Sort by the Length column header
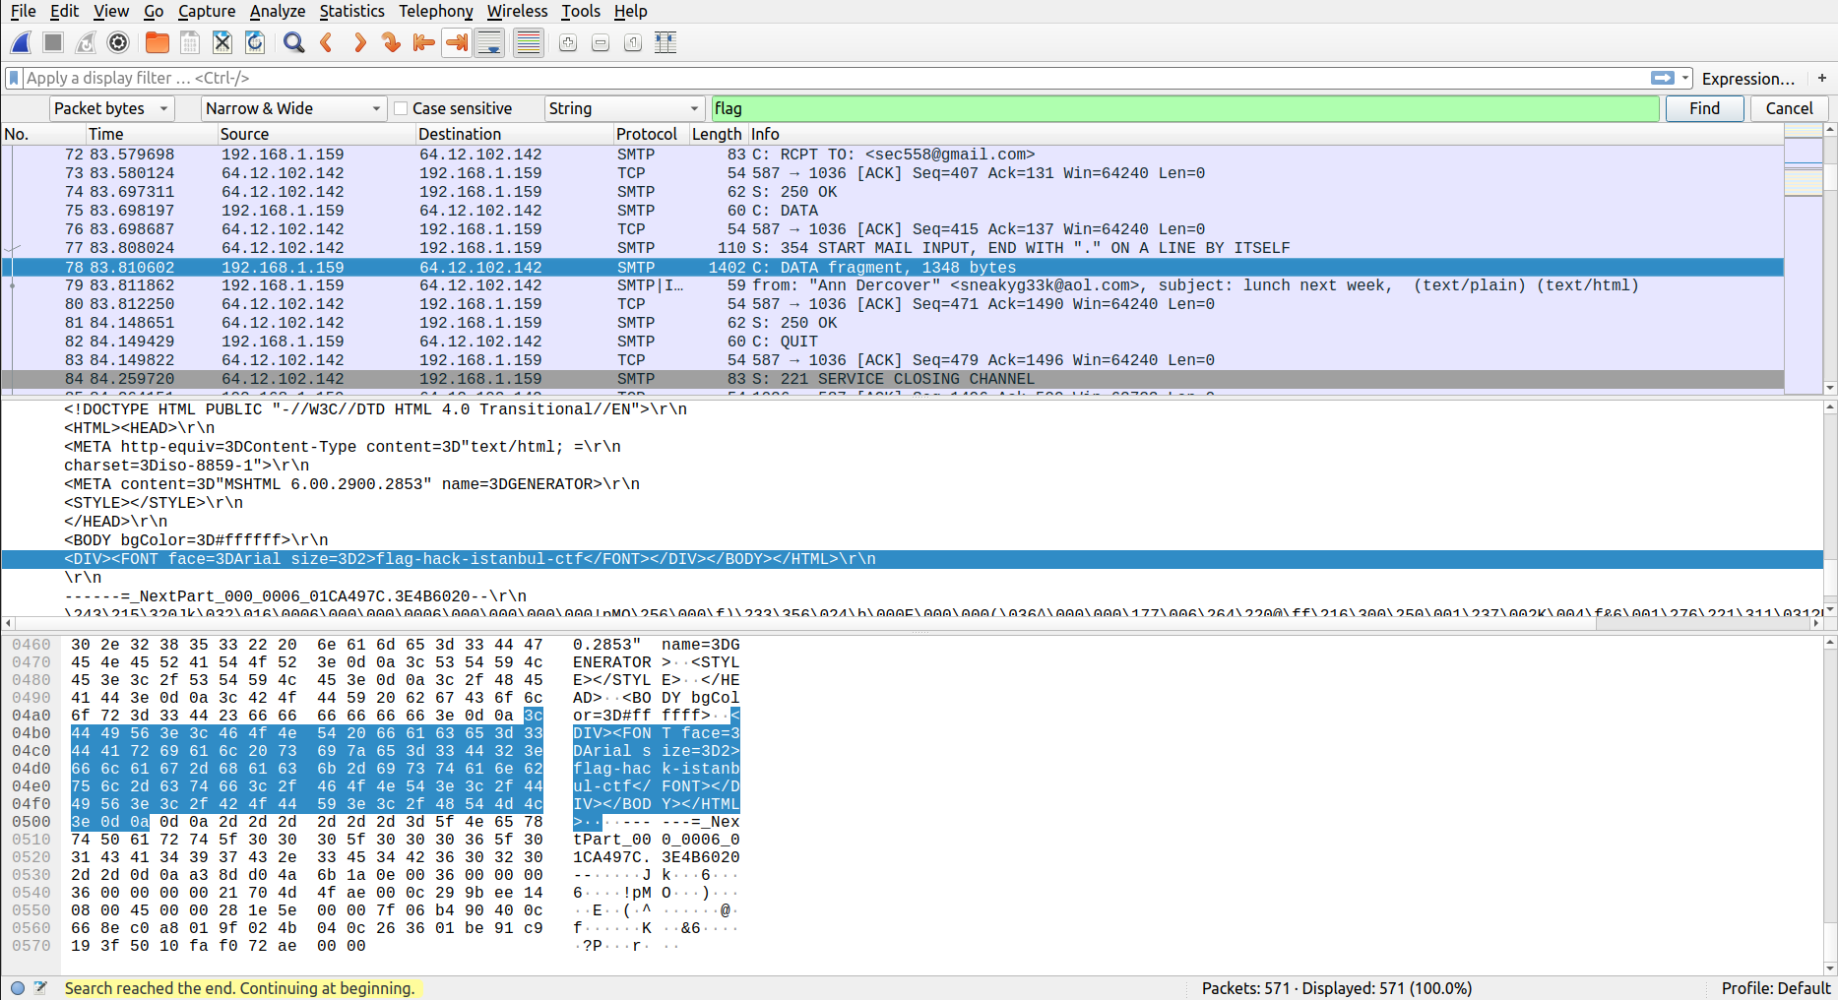Viewport: 1838px width, 1000px height. (x=718, y=134)
